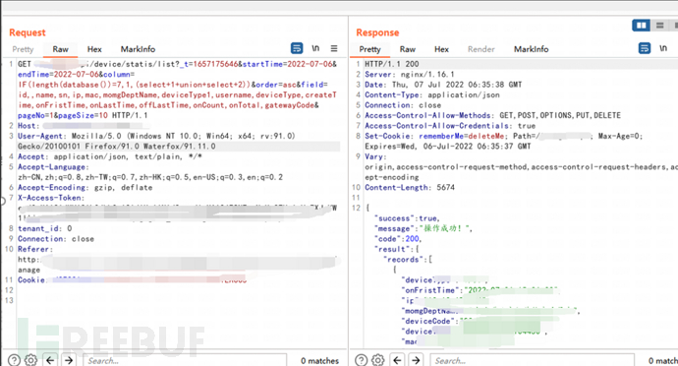This screenshot has height=366, width=678.
Task: Select the Request Raw tab
Action: (61, 49)
